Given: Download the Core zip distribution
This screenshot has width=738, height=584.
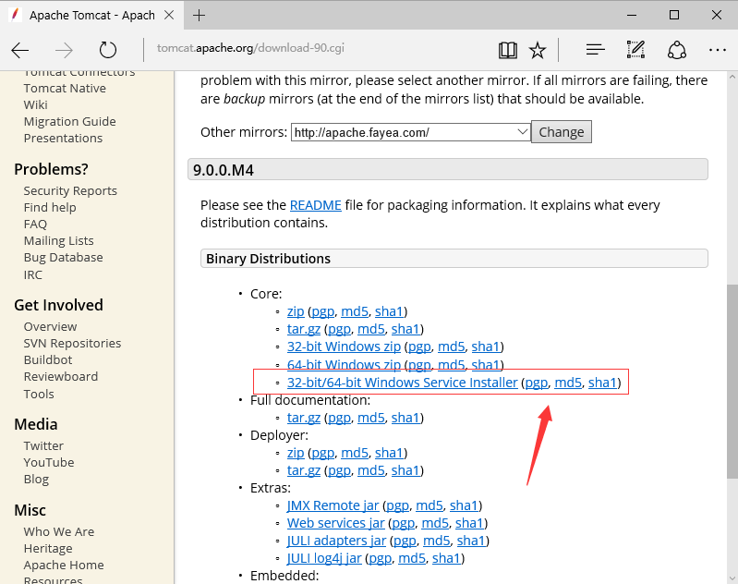Looking at the screenshot, I should click(296, 311).
